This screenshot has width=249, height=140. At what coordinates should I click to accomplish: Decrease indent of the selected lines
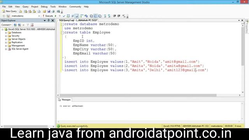(114, 16)
